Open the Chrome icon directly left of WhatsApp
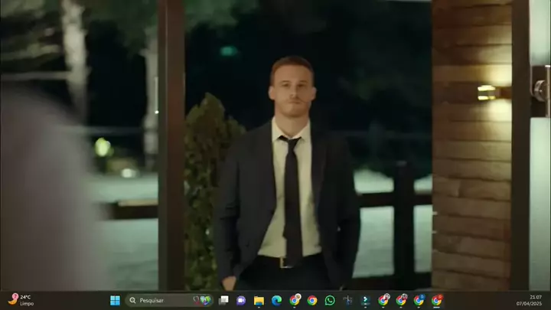The width and height of the screenshot is (551, 310). [x=312, y=300]
